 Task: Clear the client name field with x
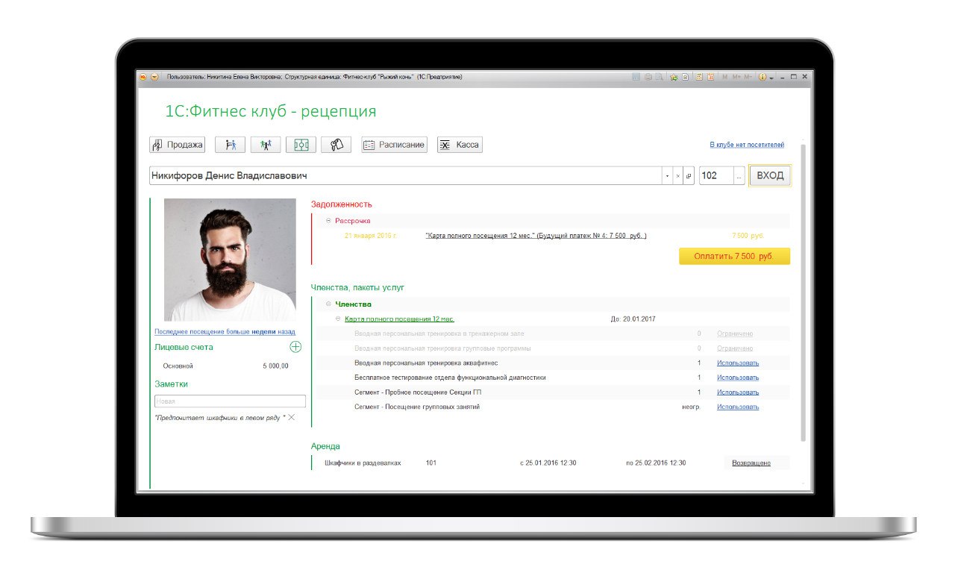[x=677, y=176]
